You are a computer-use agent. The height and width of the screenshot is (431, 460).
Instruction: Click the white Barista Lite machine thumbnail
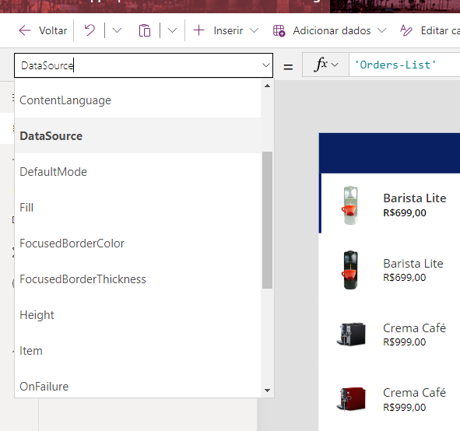coord(350,205)
